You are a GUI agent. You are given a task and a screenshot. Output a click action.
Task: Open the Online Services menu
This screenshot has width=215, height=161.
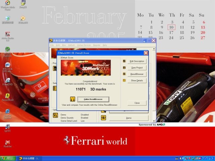[x=84, y=45]
